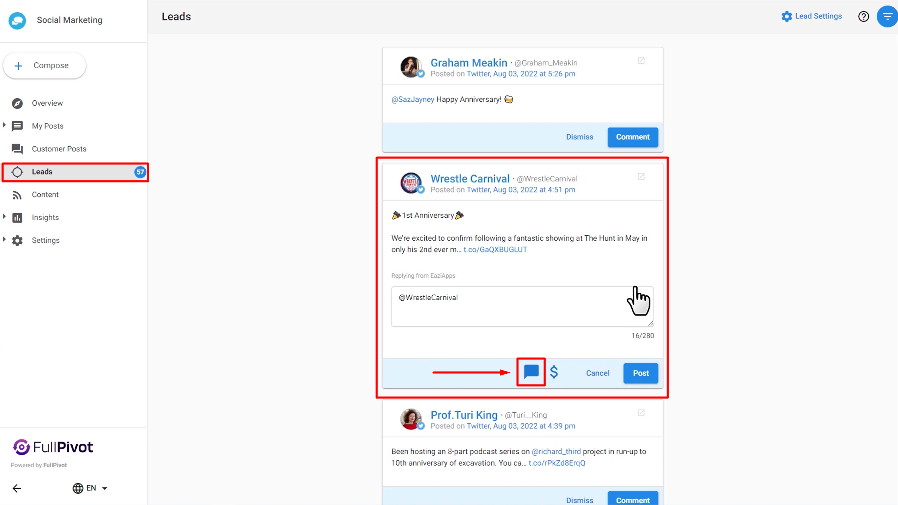This screenshot has width=898, height=505.
Task: Click the My Posts icon
Action: [17, 126]
